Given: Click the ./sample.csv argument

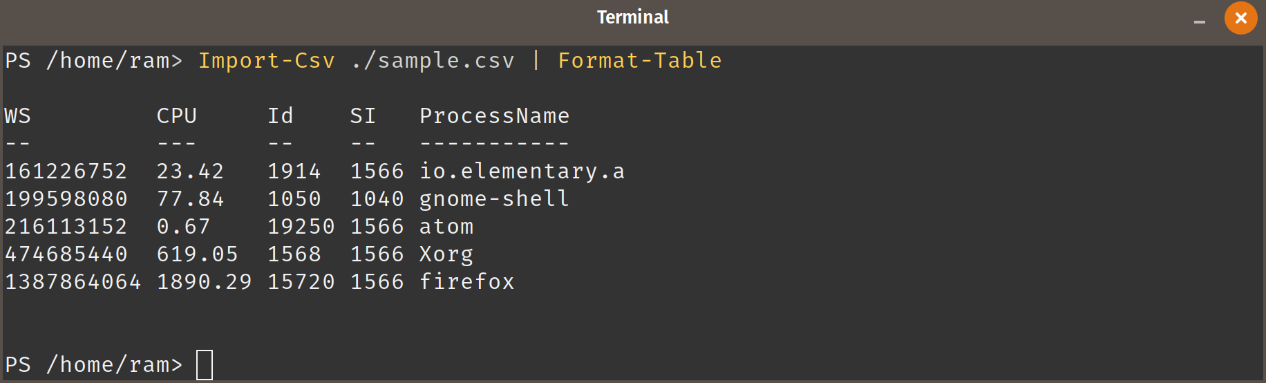Looking at the screenshot, I should [433, 61].
